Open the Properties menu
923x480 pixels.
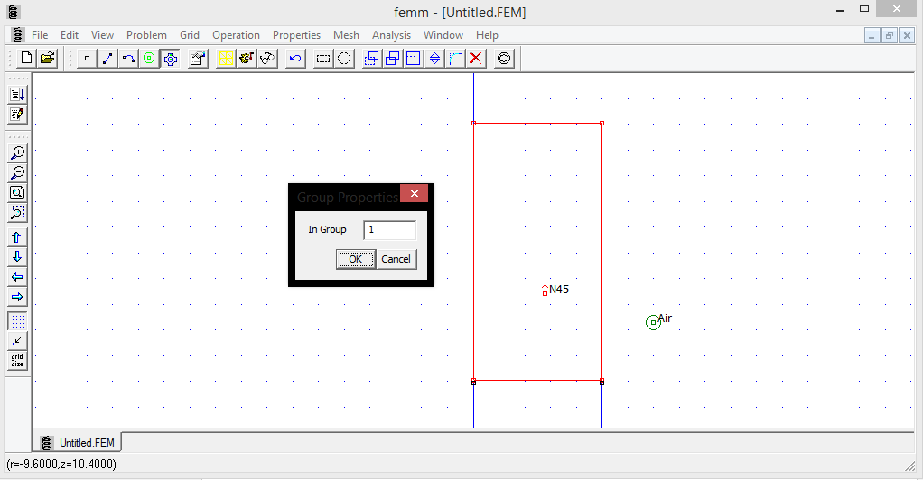296,35
